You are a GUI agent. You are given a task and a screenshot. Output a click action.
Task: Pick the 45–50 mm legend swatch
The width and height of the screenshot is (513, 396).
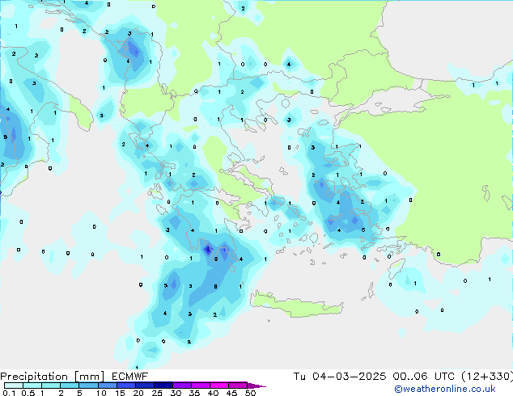[x=238, y=385]
